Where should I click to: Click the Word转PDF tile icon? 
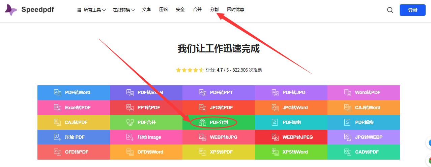point(348,92)
